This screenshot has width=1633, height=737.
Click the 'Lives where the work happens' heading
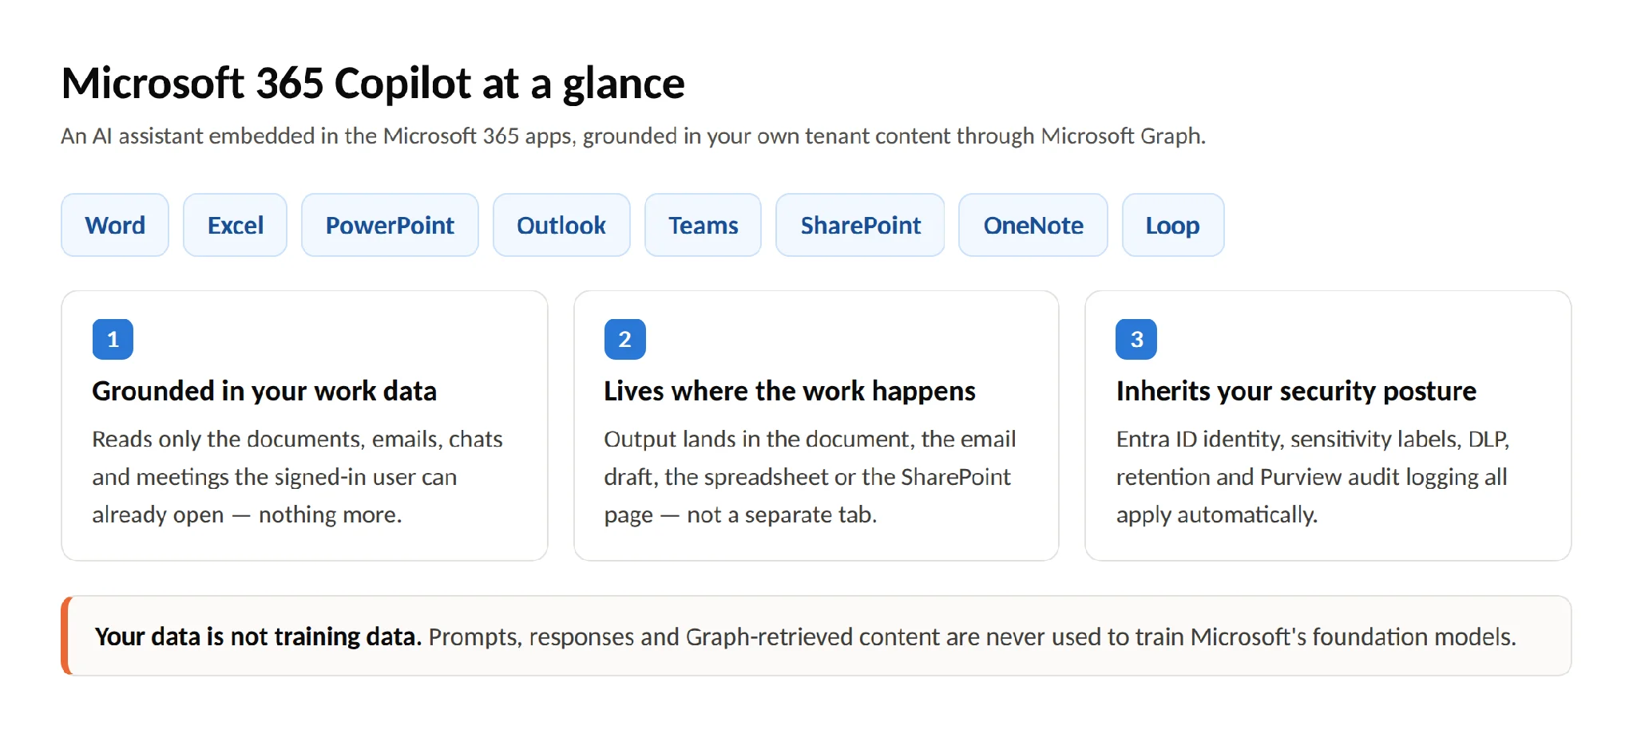(790, 391)
